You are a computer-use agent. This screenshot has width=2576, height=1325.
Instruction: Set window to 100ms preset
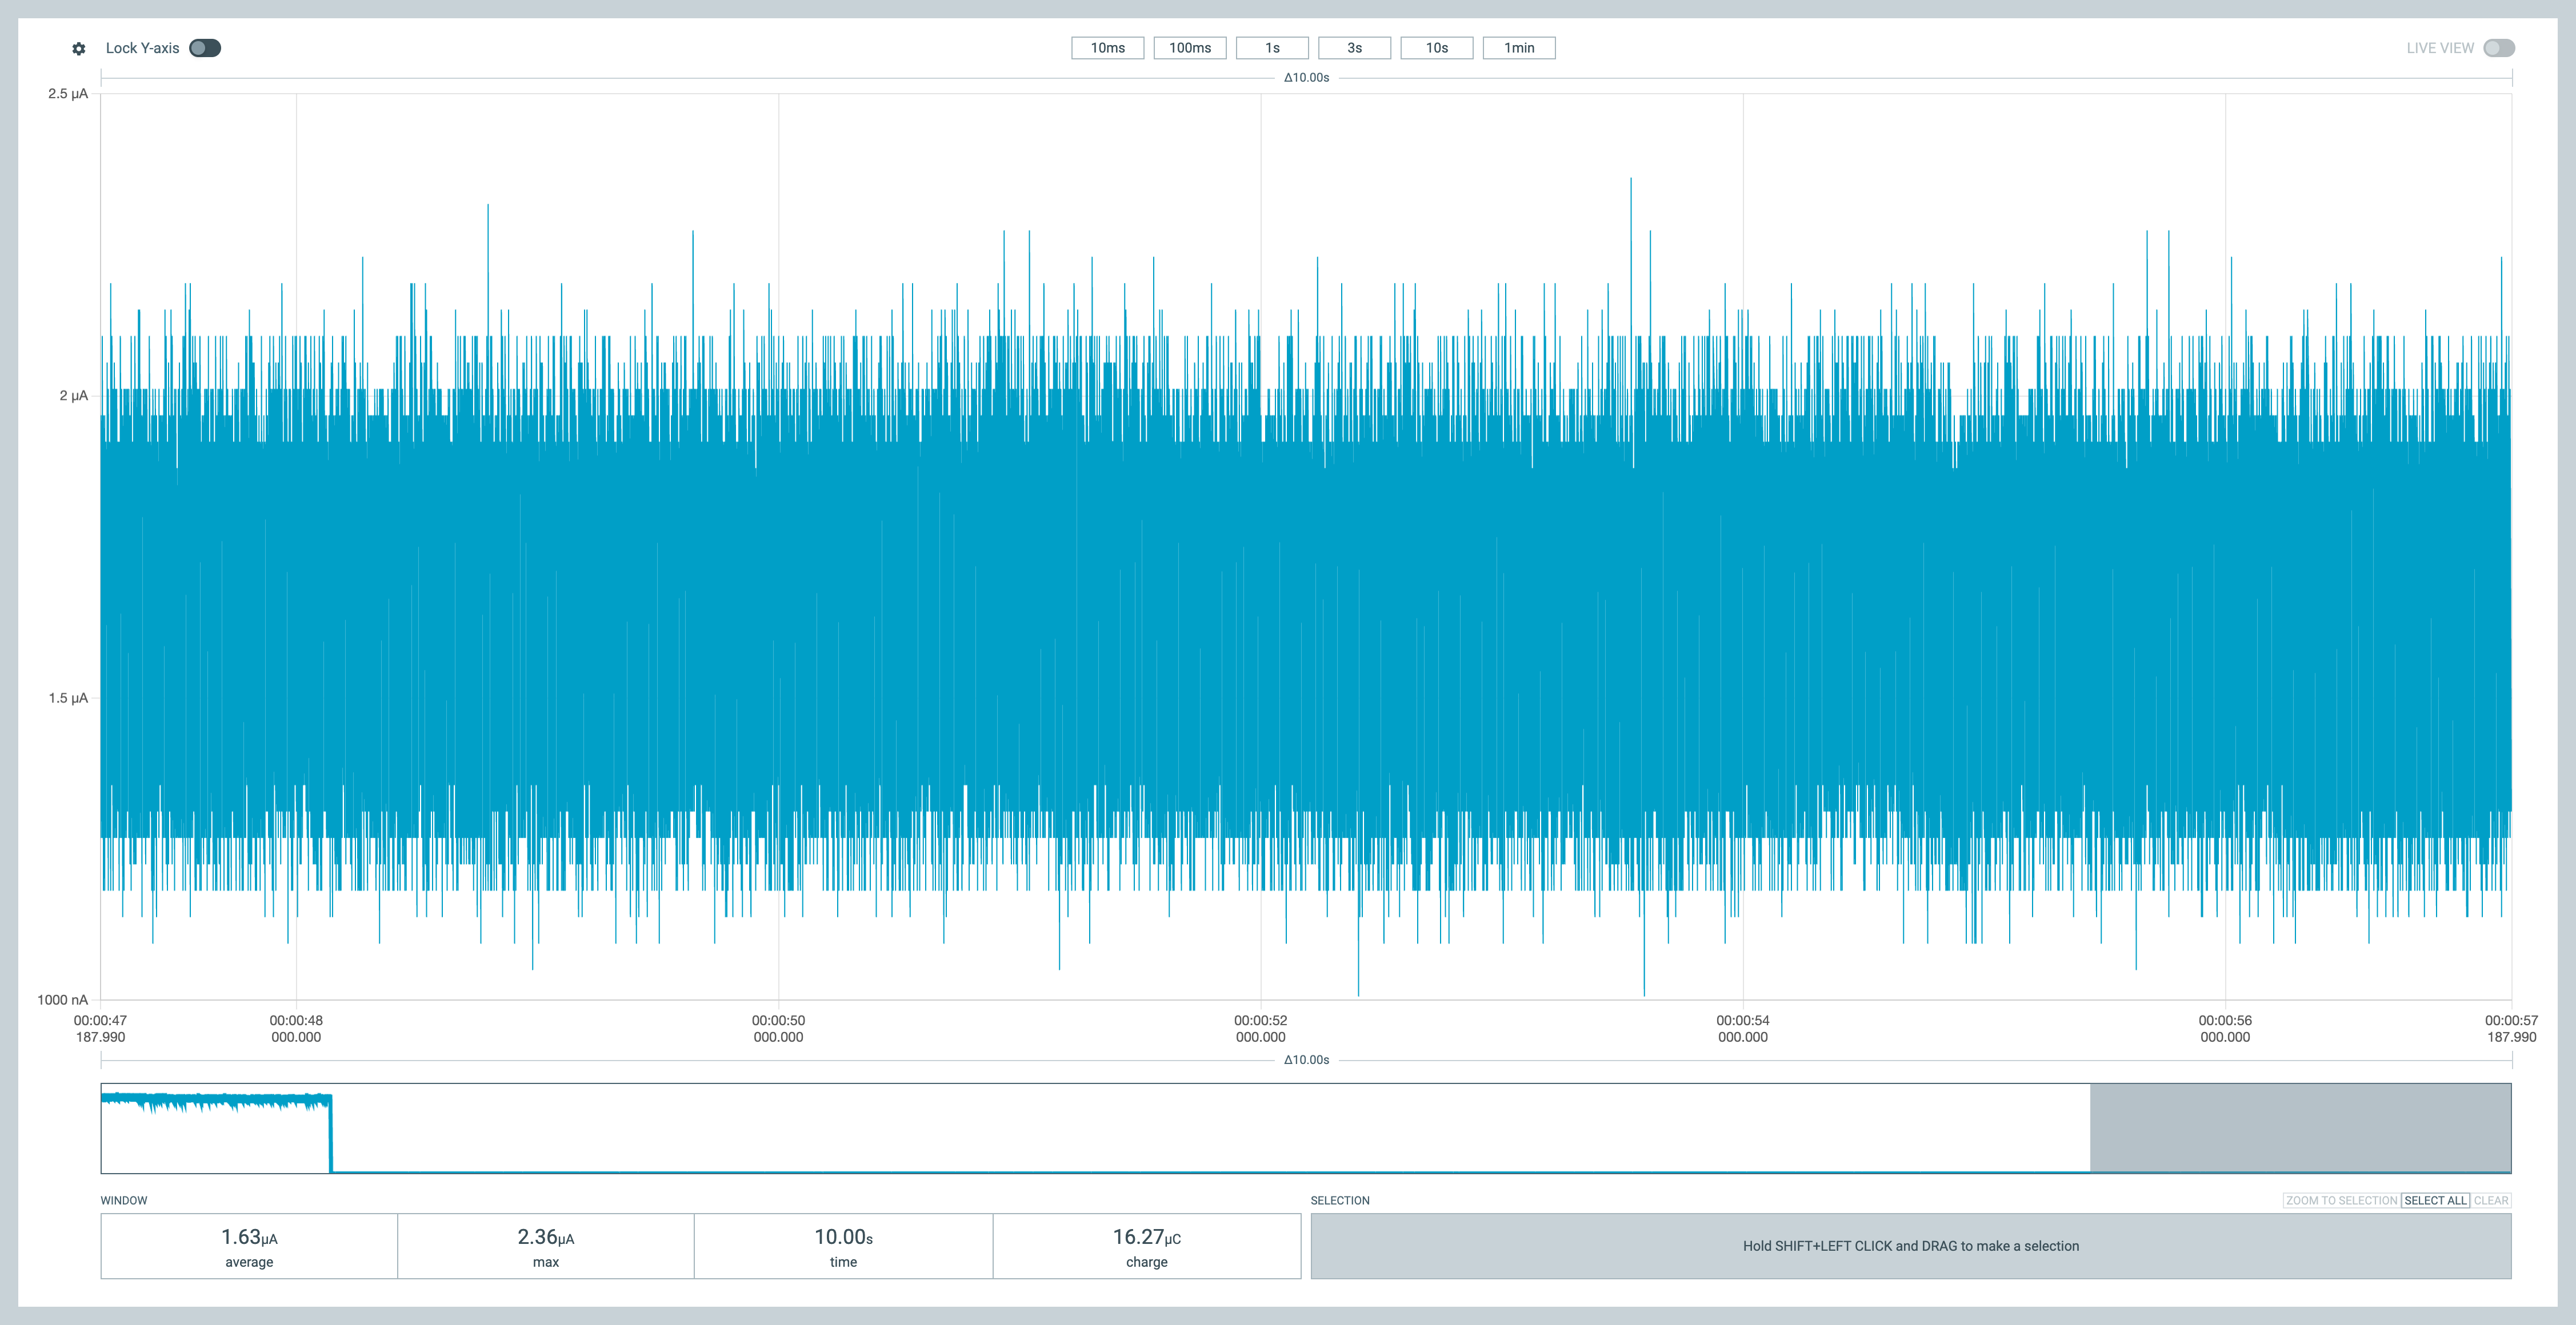click(x=1189, y=48)
